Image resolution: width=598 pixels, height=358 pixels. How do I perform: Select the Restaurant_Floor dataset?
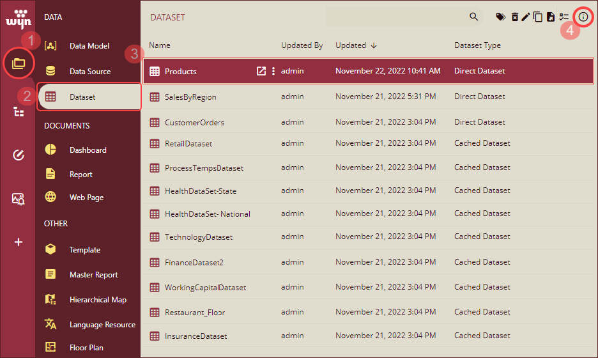tap(369, 312)
